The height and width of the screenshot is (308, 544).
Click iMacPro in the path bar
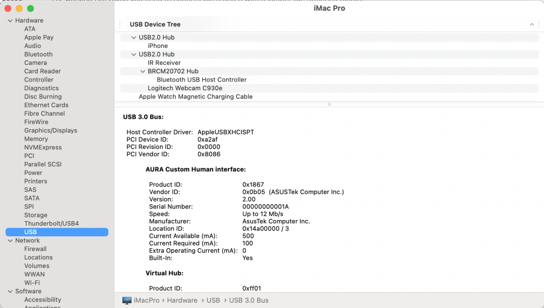(x=146, y=300)
